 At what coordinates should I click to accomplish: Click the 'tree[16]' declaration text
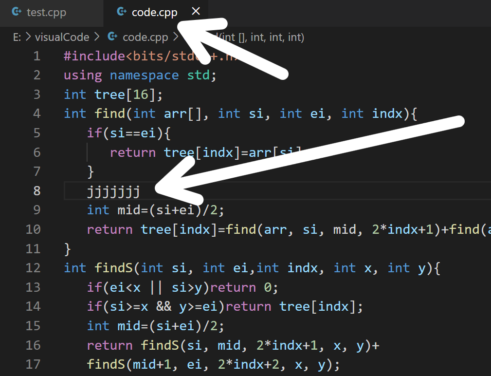coord(125,94)
